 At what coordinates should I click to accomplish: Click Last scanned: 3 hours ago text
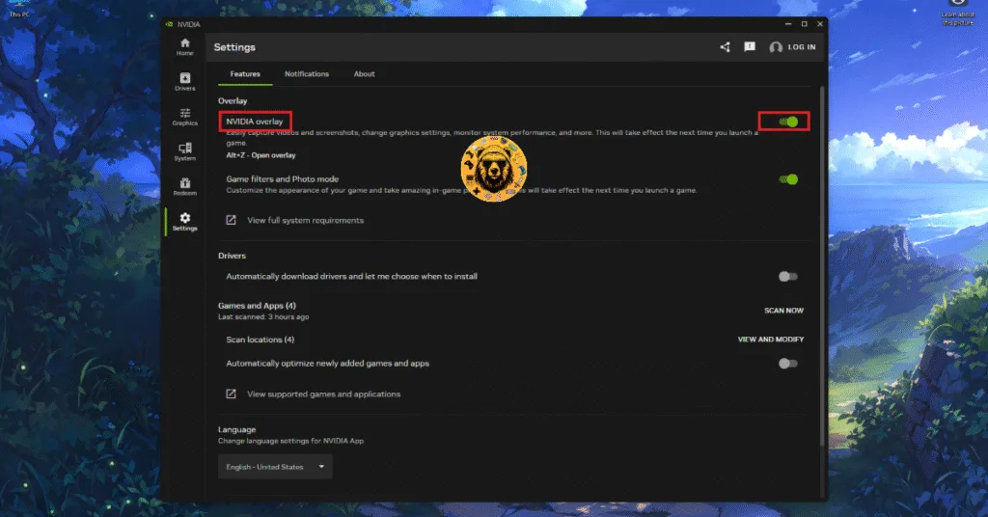pyautogui.click(x=263, y=316)
